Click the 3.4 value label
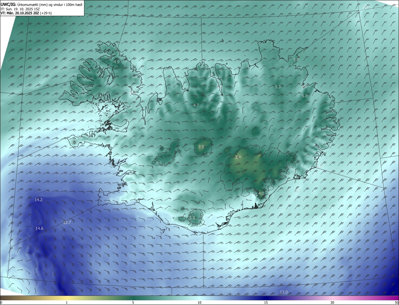This screenshot has height=305, width=399. (238, 157)
